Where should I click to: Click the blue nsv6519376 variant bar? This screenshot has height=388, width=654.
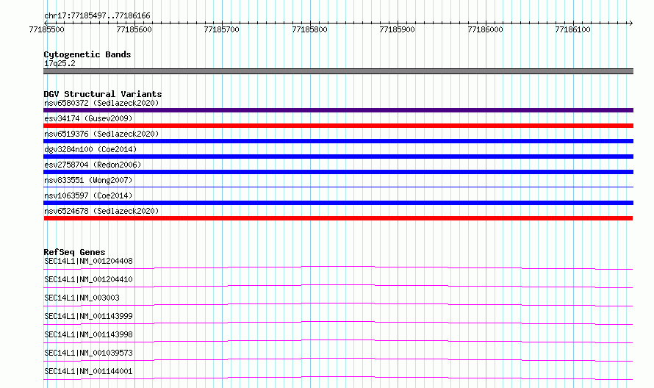(338, 141)
